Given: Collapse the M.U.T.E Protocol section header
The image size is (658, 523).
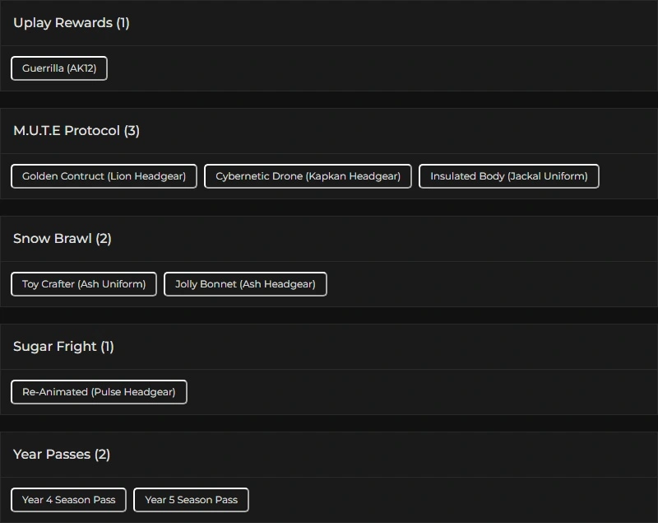Looking at the screenshot, I should click(x=66, y=131).
